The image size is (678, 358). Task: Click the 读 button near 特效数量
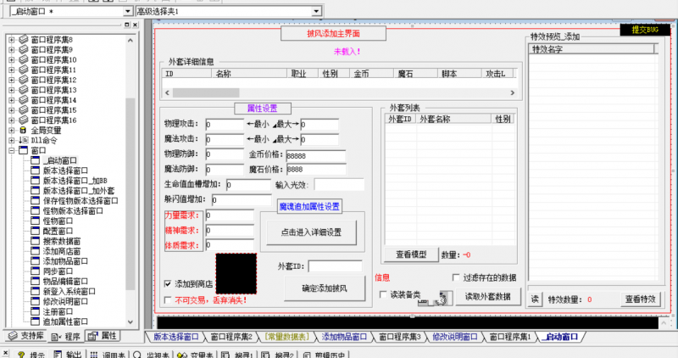tap(535, 299)
